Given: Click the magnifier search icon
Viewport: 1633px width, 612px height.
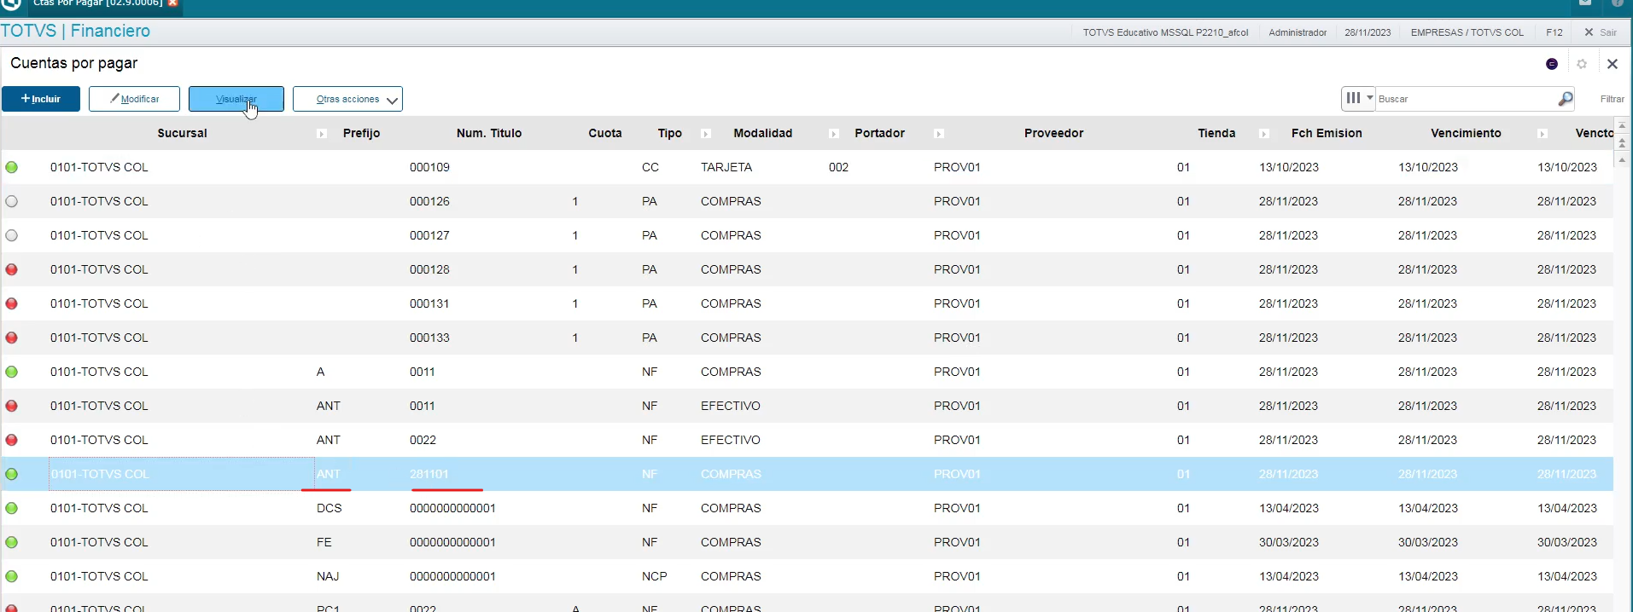Looking at the screenshot, I should coord(1565,99).
